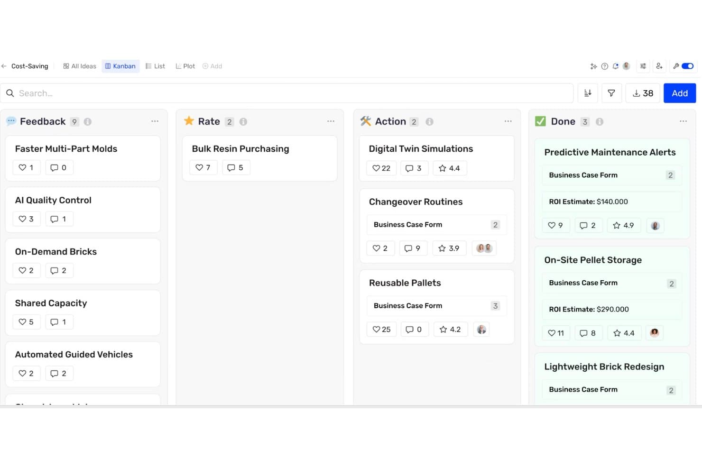The width and height of the screenshot is (702, 468).
Task: Click assignee avatars on Changeover Routines card
Action: 484,248
